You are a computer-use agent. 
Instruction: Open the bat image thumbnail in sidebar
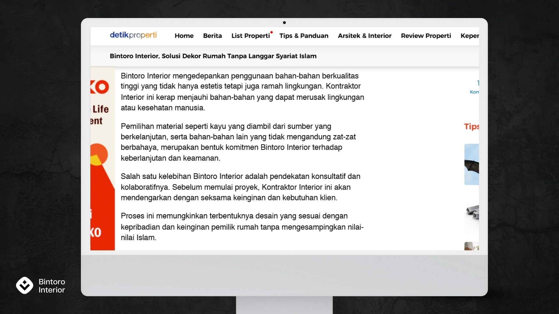coord(471,164)
